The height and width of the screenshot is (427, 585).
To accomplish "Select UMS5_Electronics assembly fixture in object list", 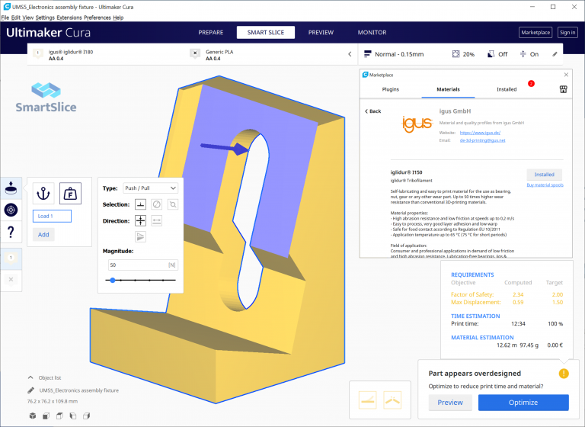I will point(79,390).
